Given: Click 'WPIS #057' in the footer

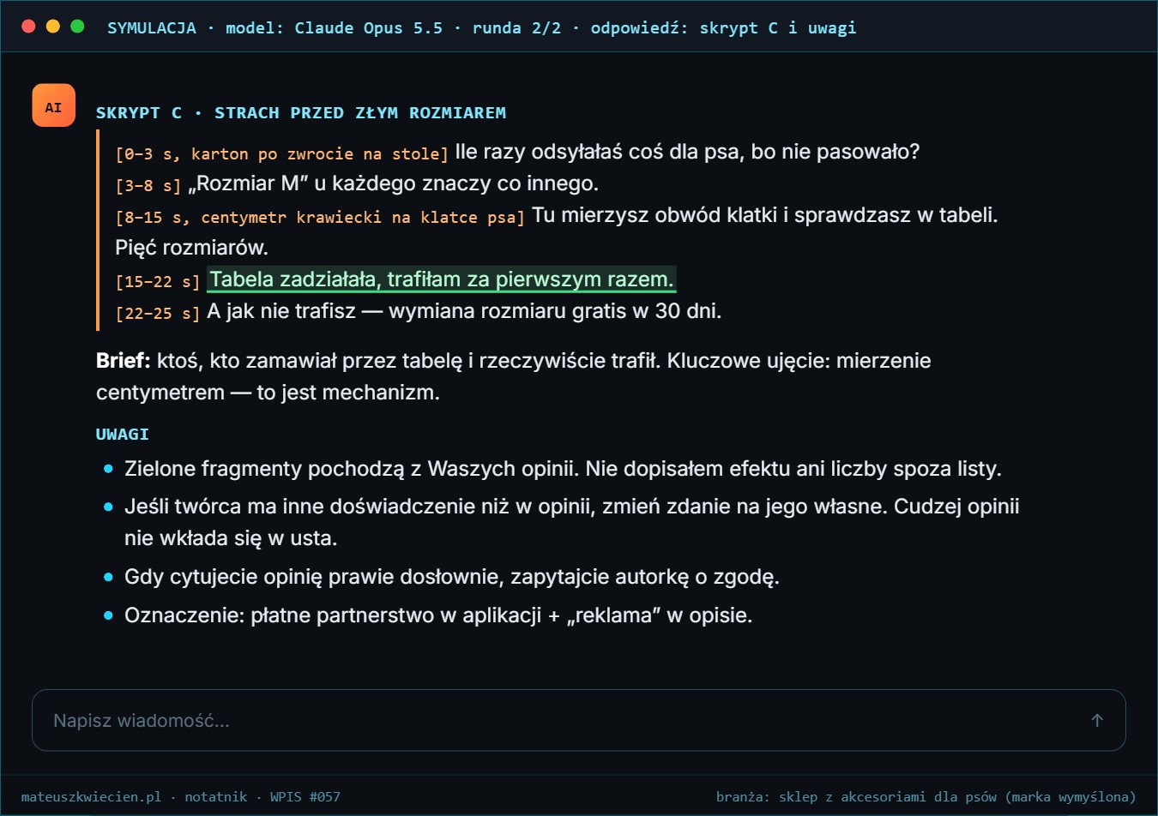Looking at the screenshot, I should [x=305, y=796].
